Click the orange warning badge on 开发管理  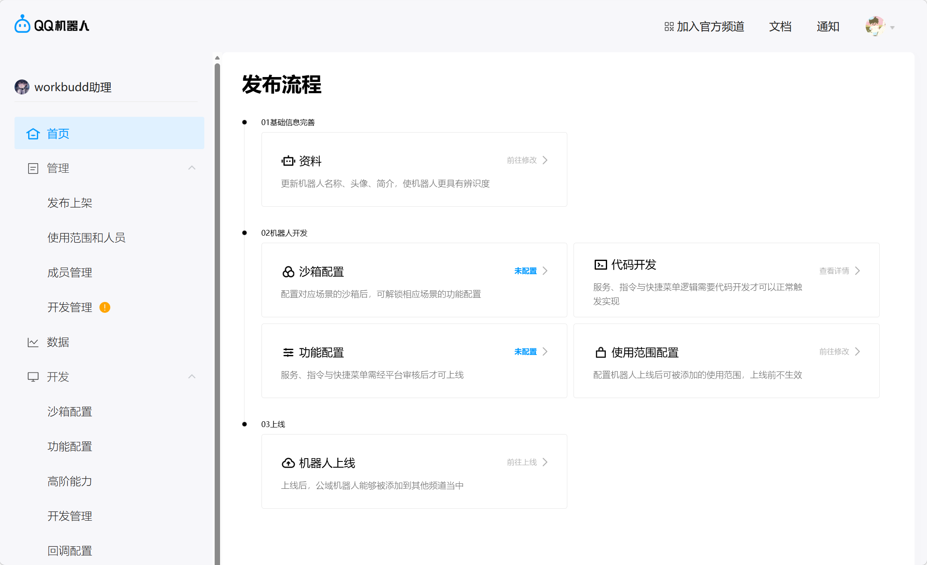(105, 307)
